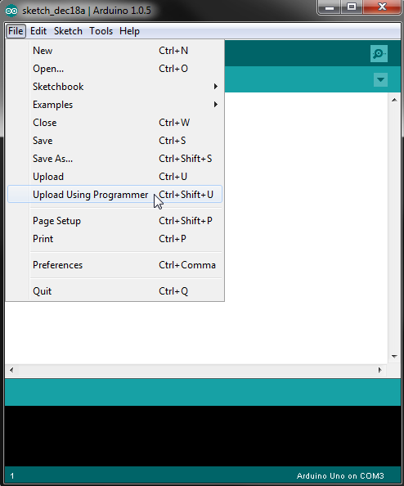Select Save menu entry
The image size is (404, 486).
click(114, 141)
